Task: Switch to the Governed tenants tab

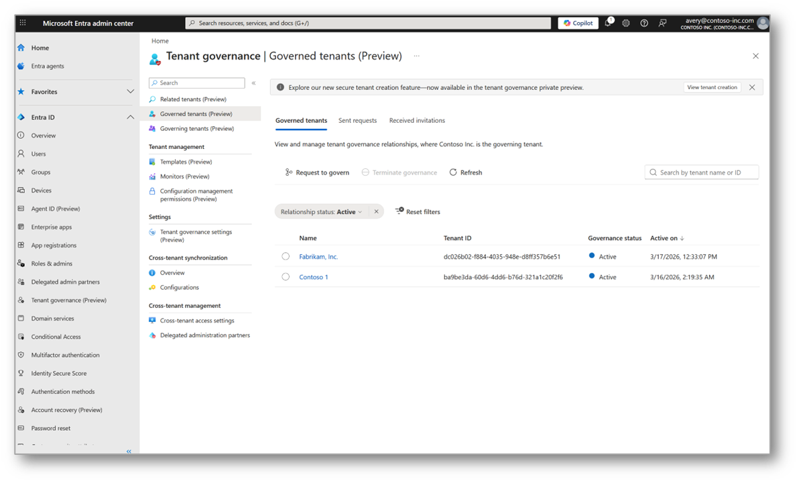Action: [301, 121]
